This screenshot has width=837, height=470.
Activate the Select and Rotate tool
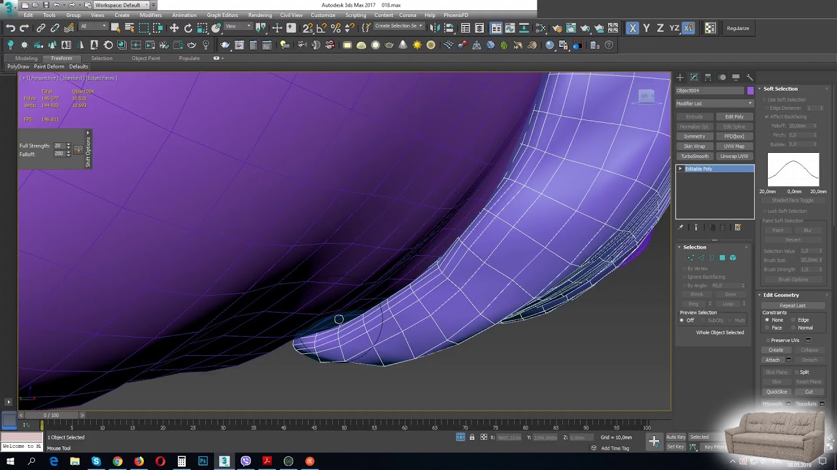click(188, 28)
